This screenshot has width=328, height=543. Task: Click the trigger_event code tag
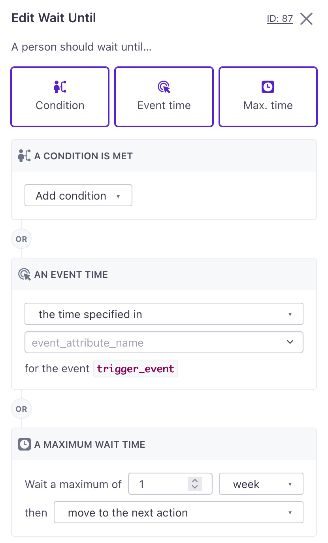click(x=136, y=369)
